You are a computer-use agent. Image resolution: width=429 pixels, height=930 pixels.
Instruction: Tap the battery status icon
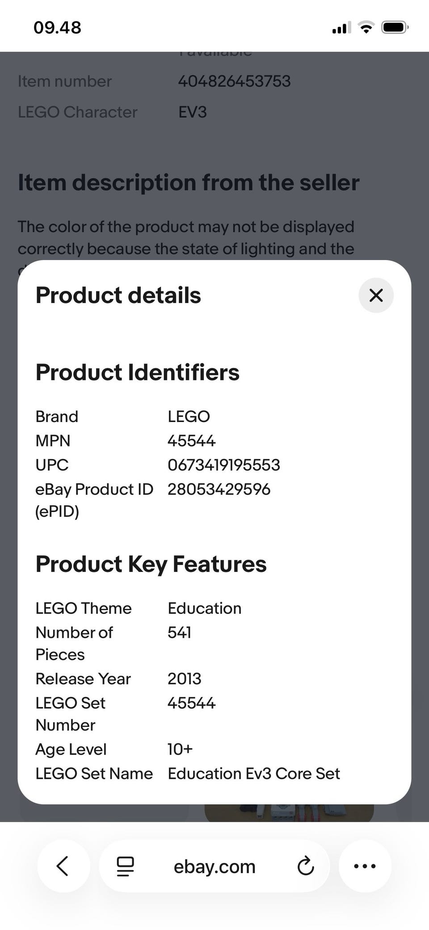click(x=395, y=28)
